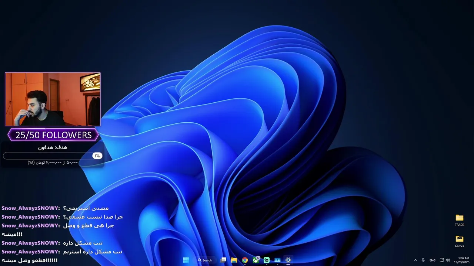Open the blue graph app in taskbar
Image resolution: width=474 pixels, height=266 pixels.
[x=277, y=260]
